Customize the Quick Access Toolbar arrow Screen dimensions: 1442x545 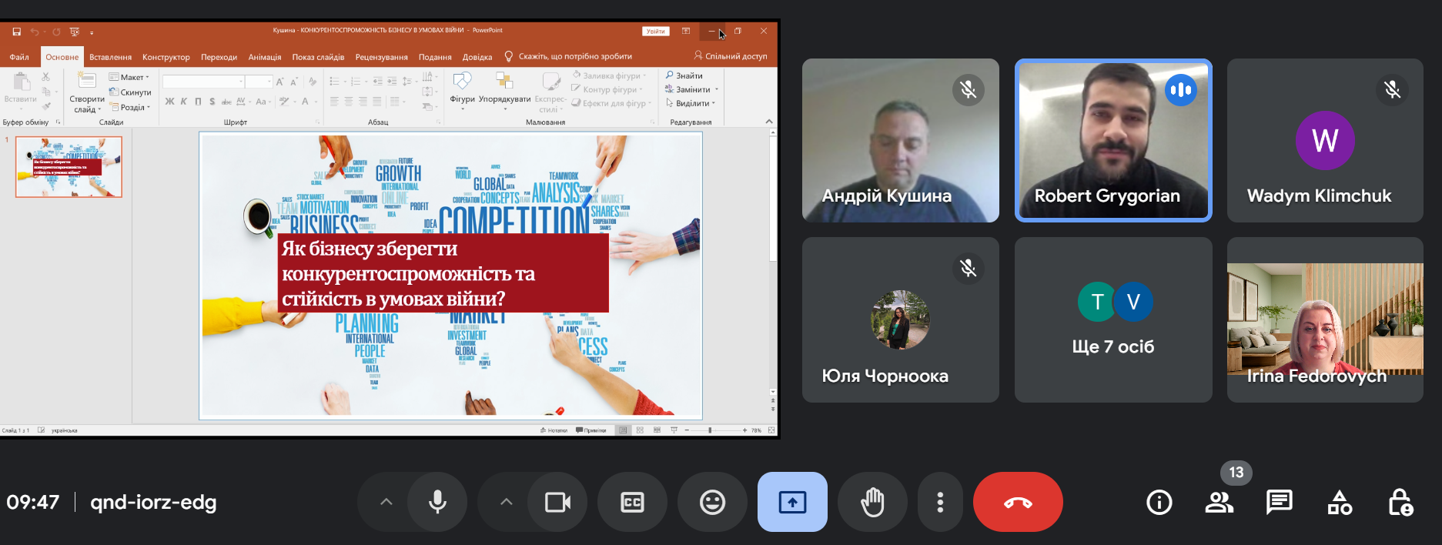coord(92,32)
